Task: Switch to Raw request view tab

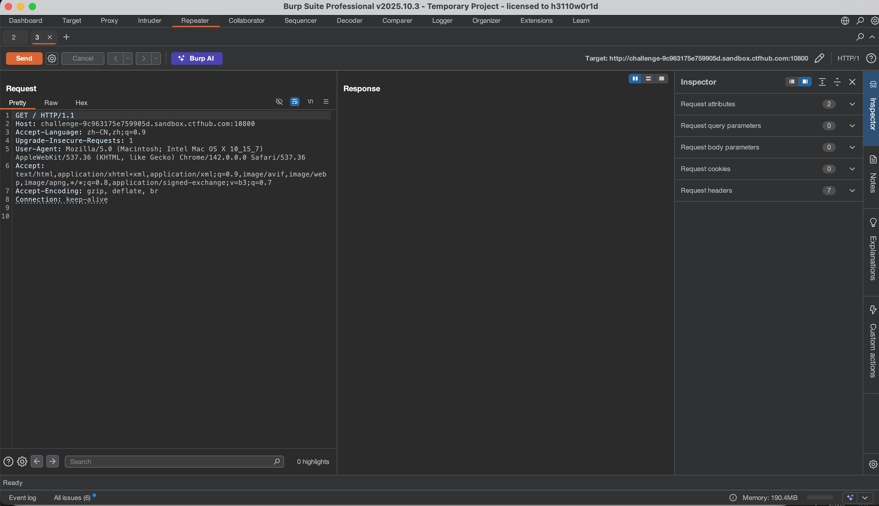Action: pyautogui.click(x=51, y=103)
